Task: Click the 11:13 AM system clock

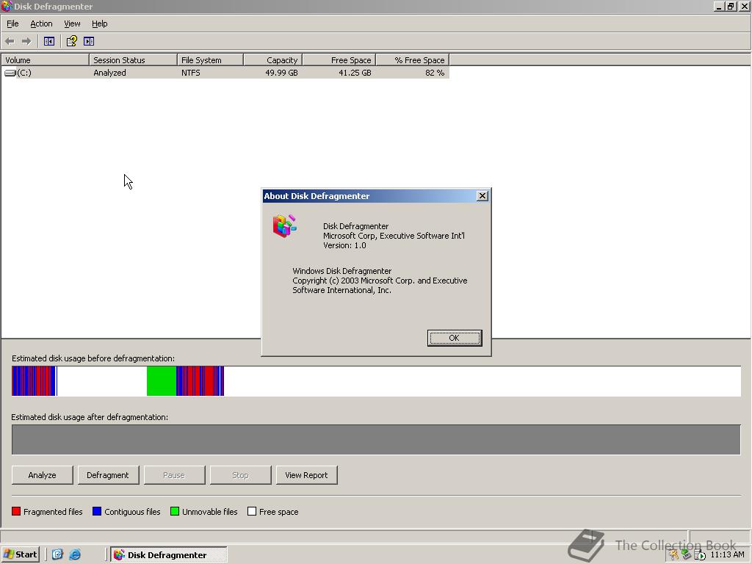Action: pyautogui.click(x=727, y=554)
